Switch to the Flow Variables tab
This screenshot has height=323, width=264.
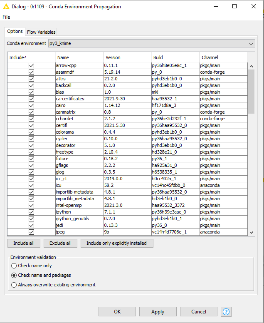(x=41, y=32)
